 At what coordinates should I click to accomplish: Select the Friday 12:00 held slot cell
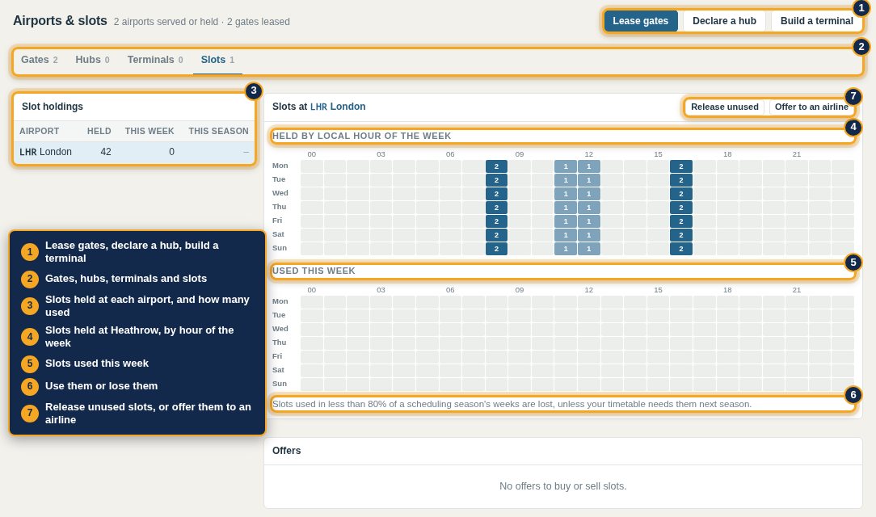point(589,221)
